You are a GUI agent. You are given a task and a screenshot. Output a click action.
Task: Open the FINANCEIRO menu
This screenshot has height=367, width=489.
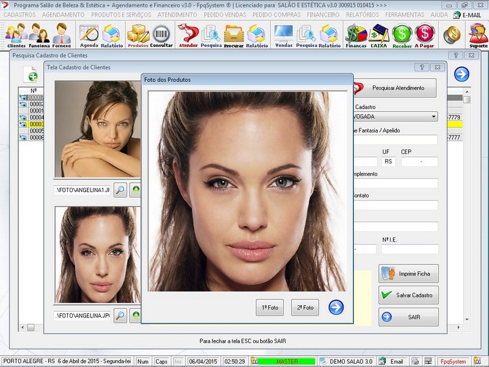(x=323, y=15)
